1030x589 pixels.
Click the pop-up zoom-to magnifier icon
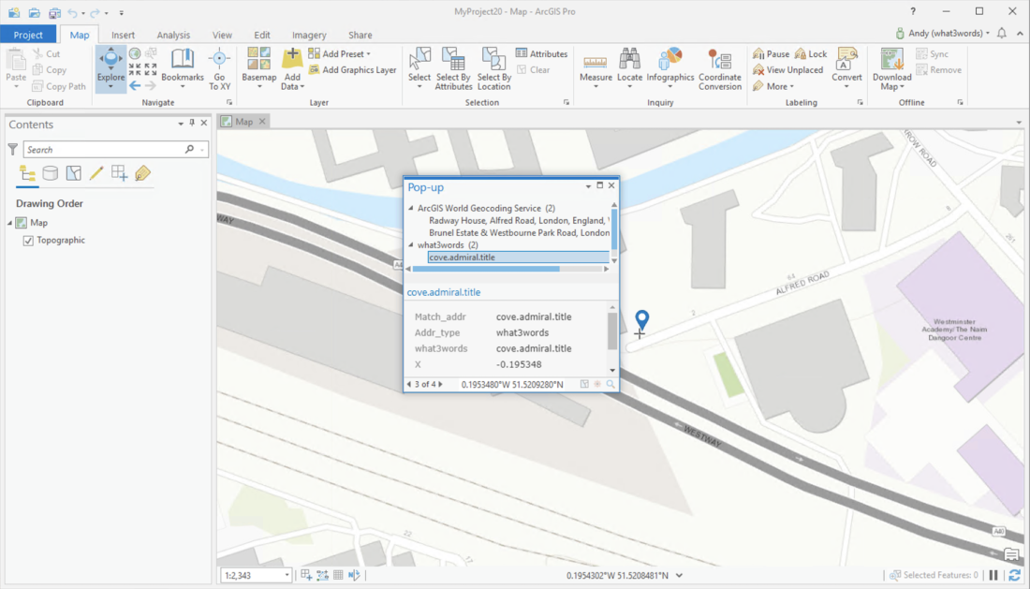(611, 384)
